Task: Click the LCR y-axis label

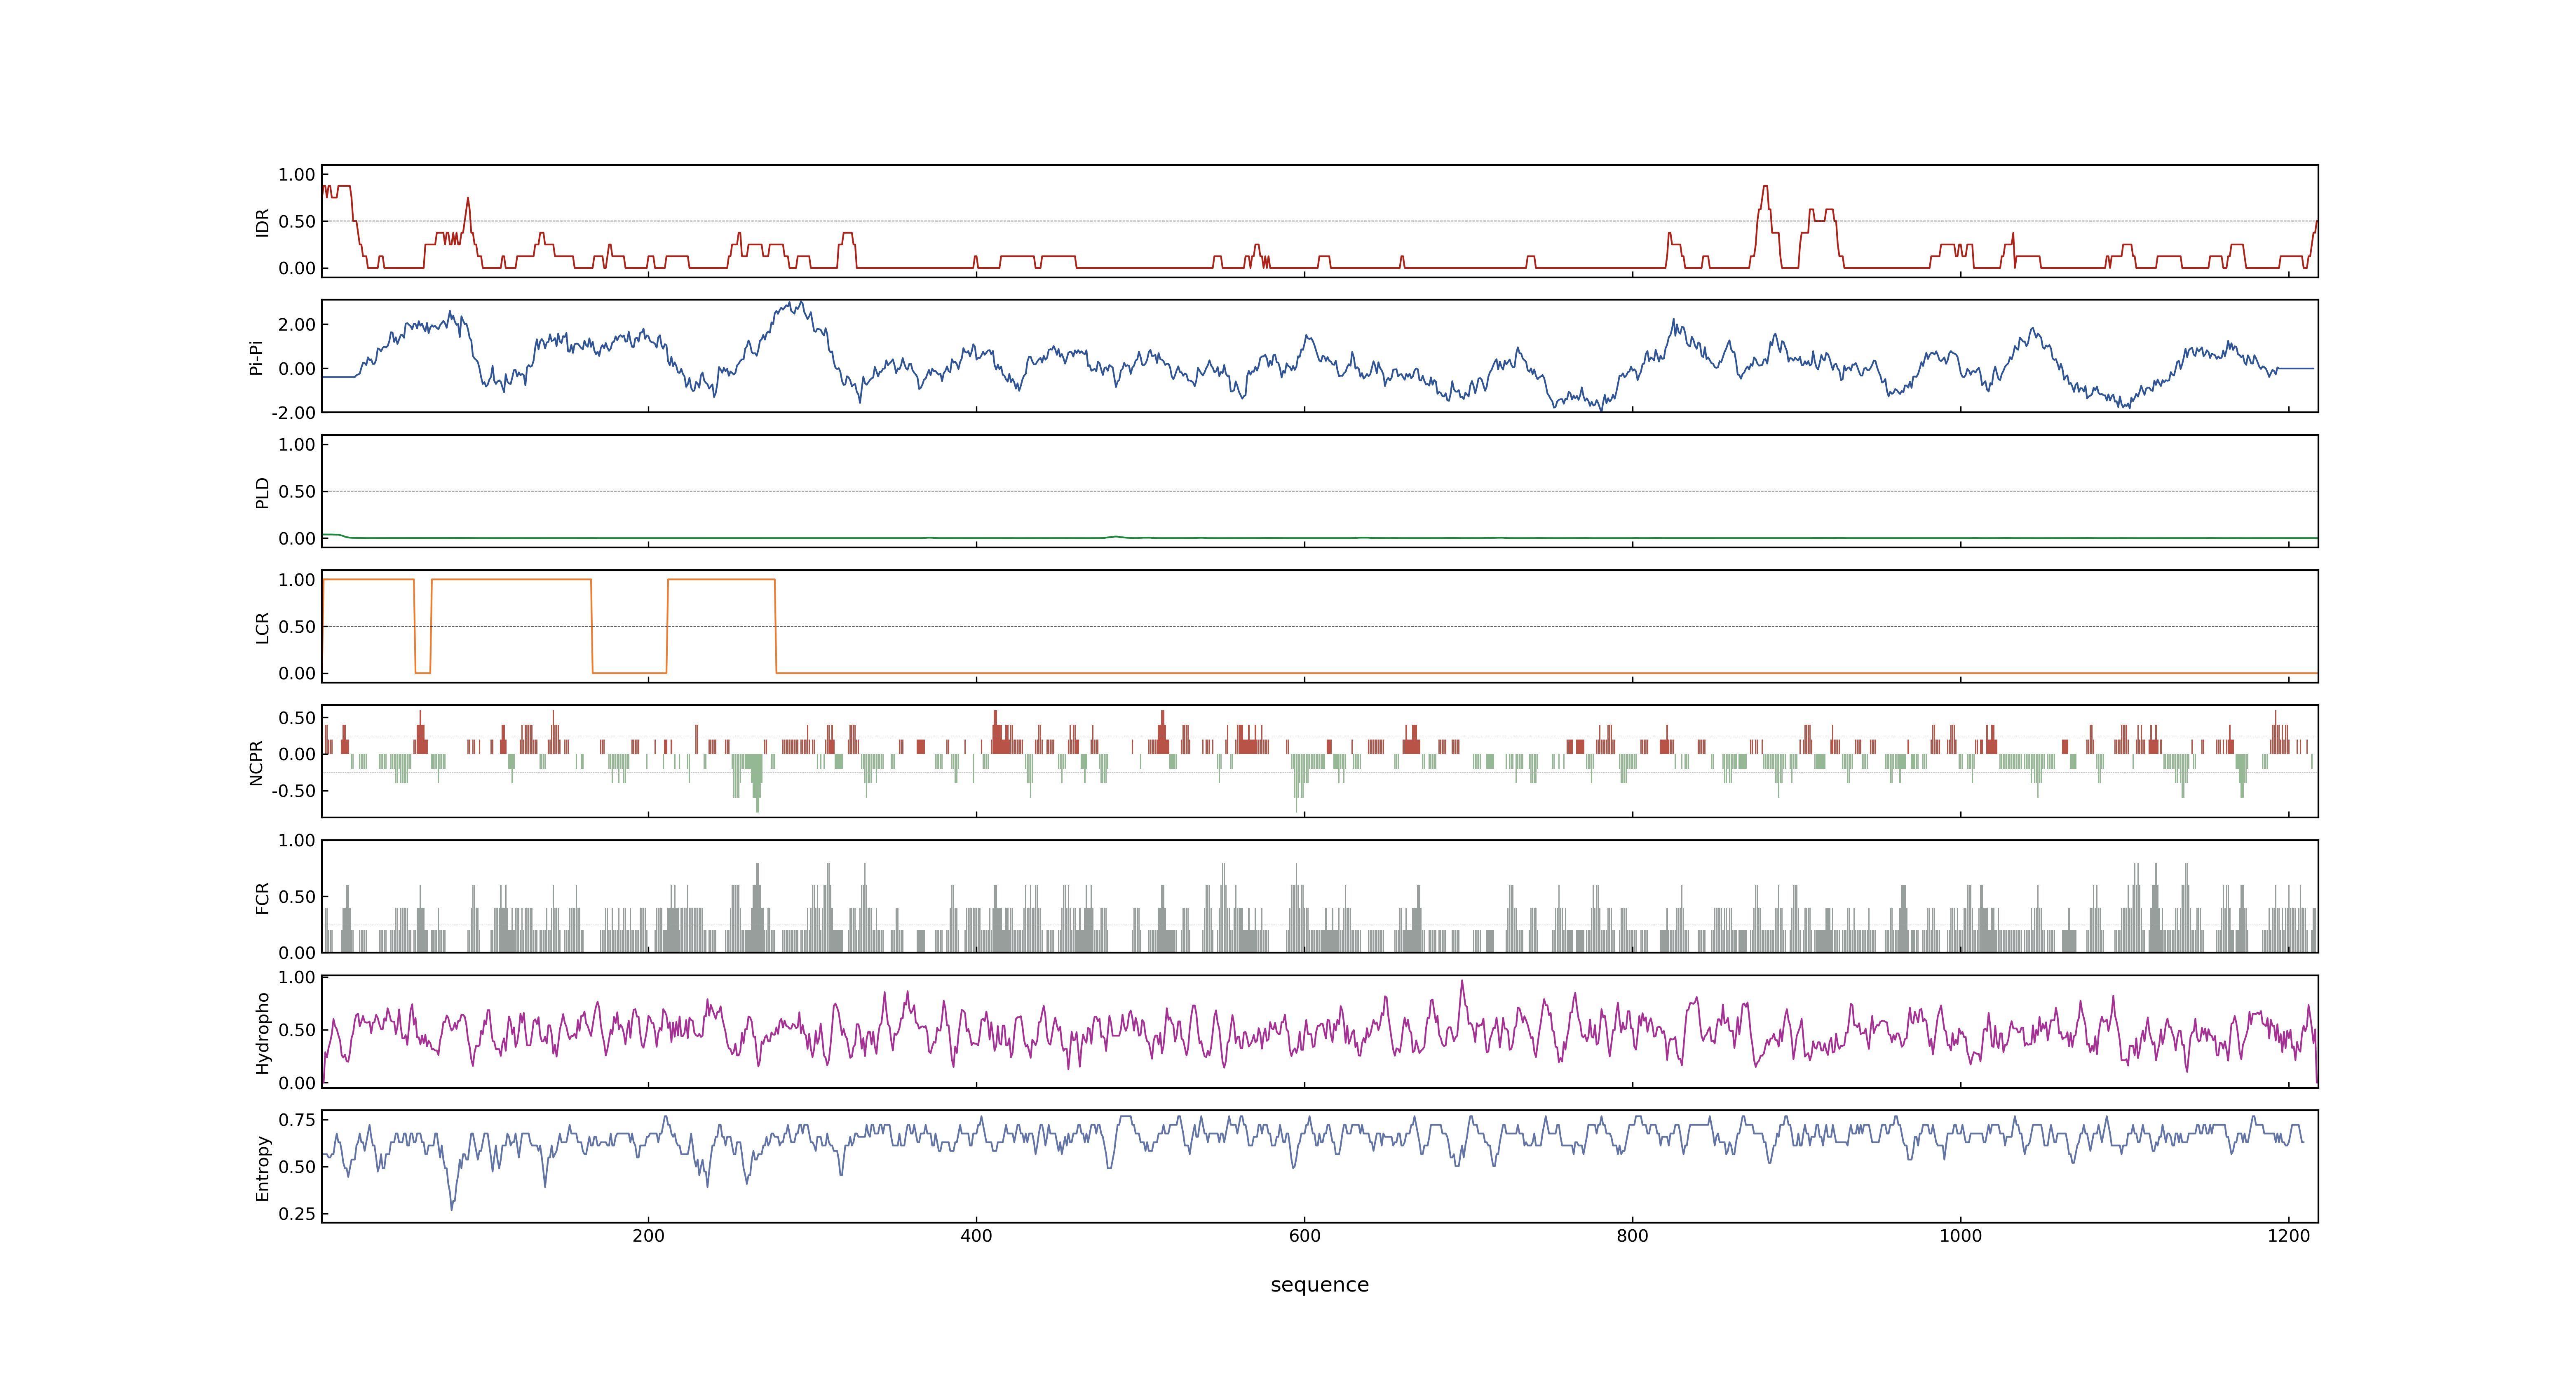Action: pos(262,627)
